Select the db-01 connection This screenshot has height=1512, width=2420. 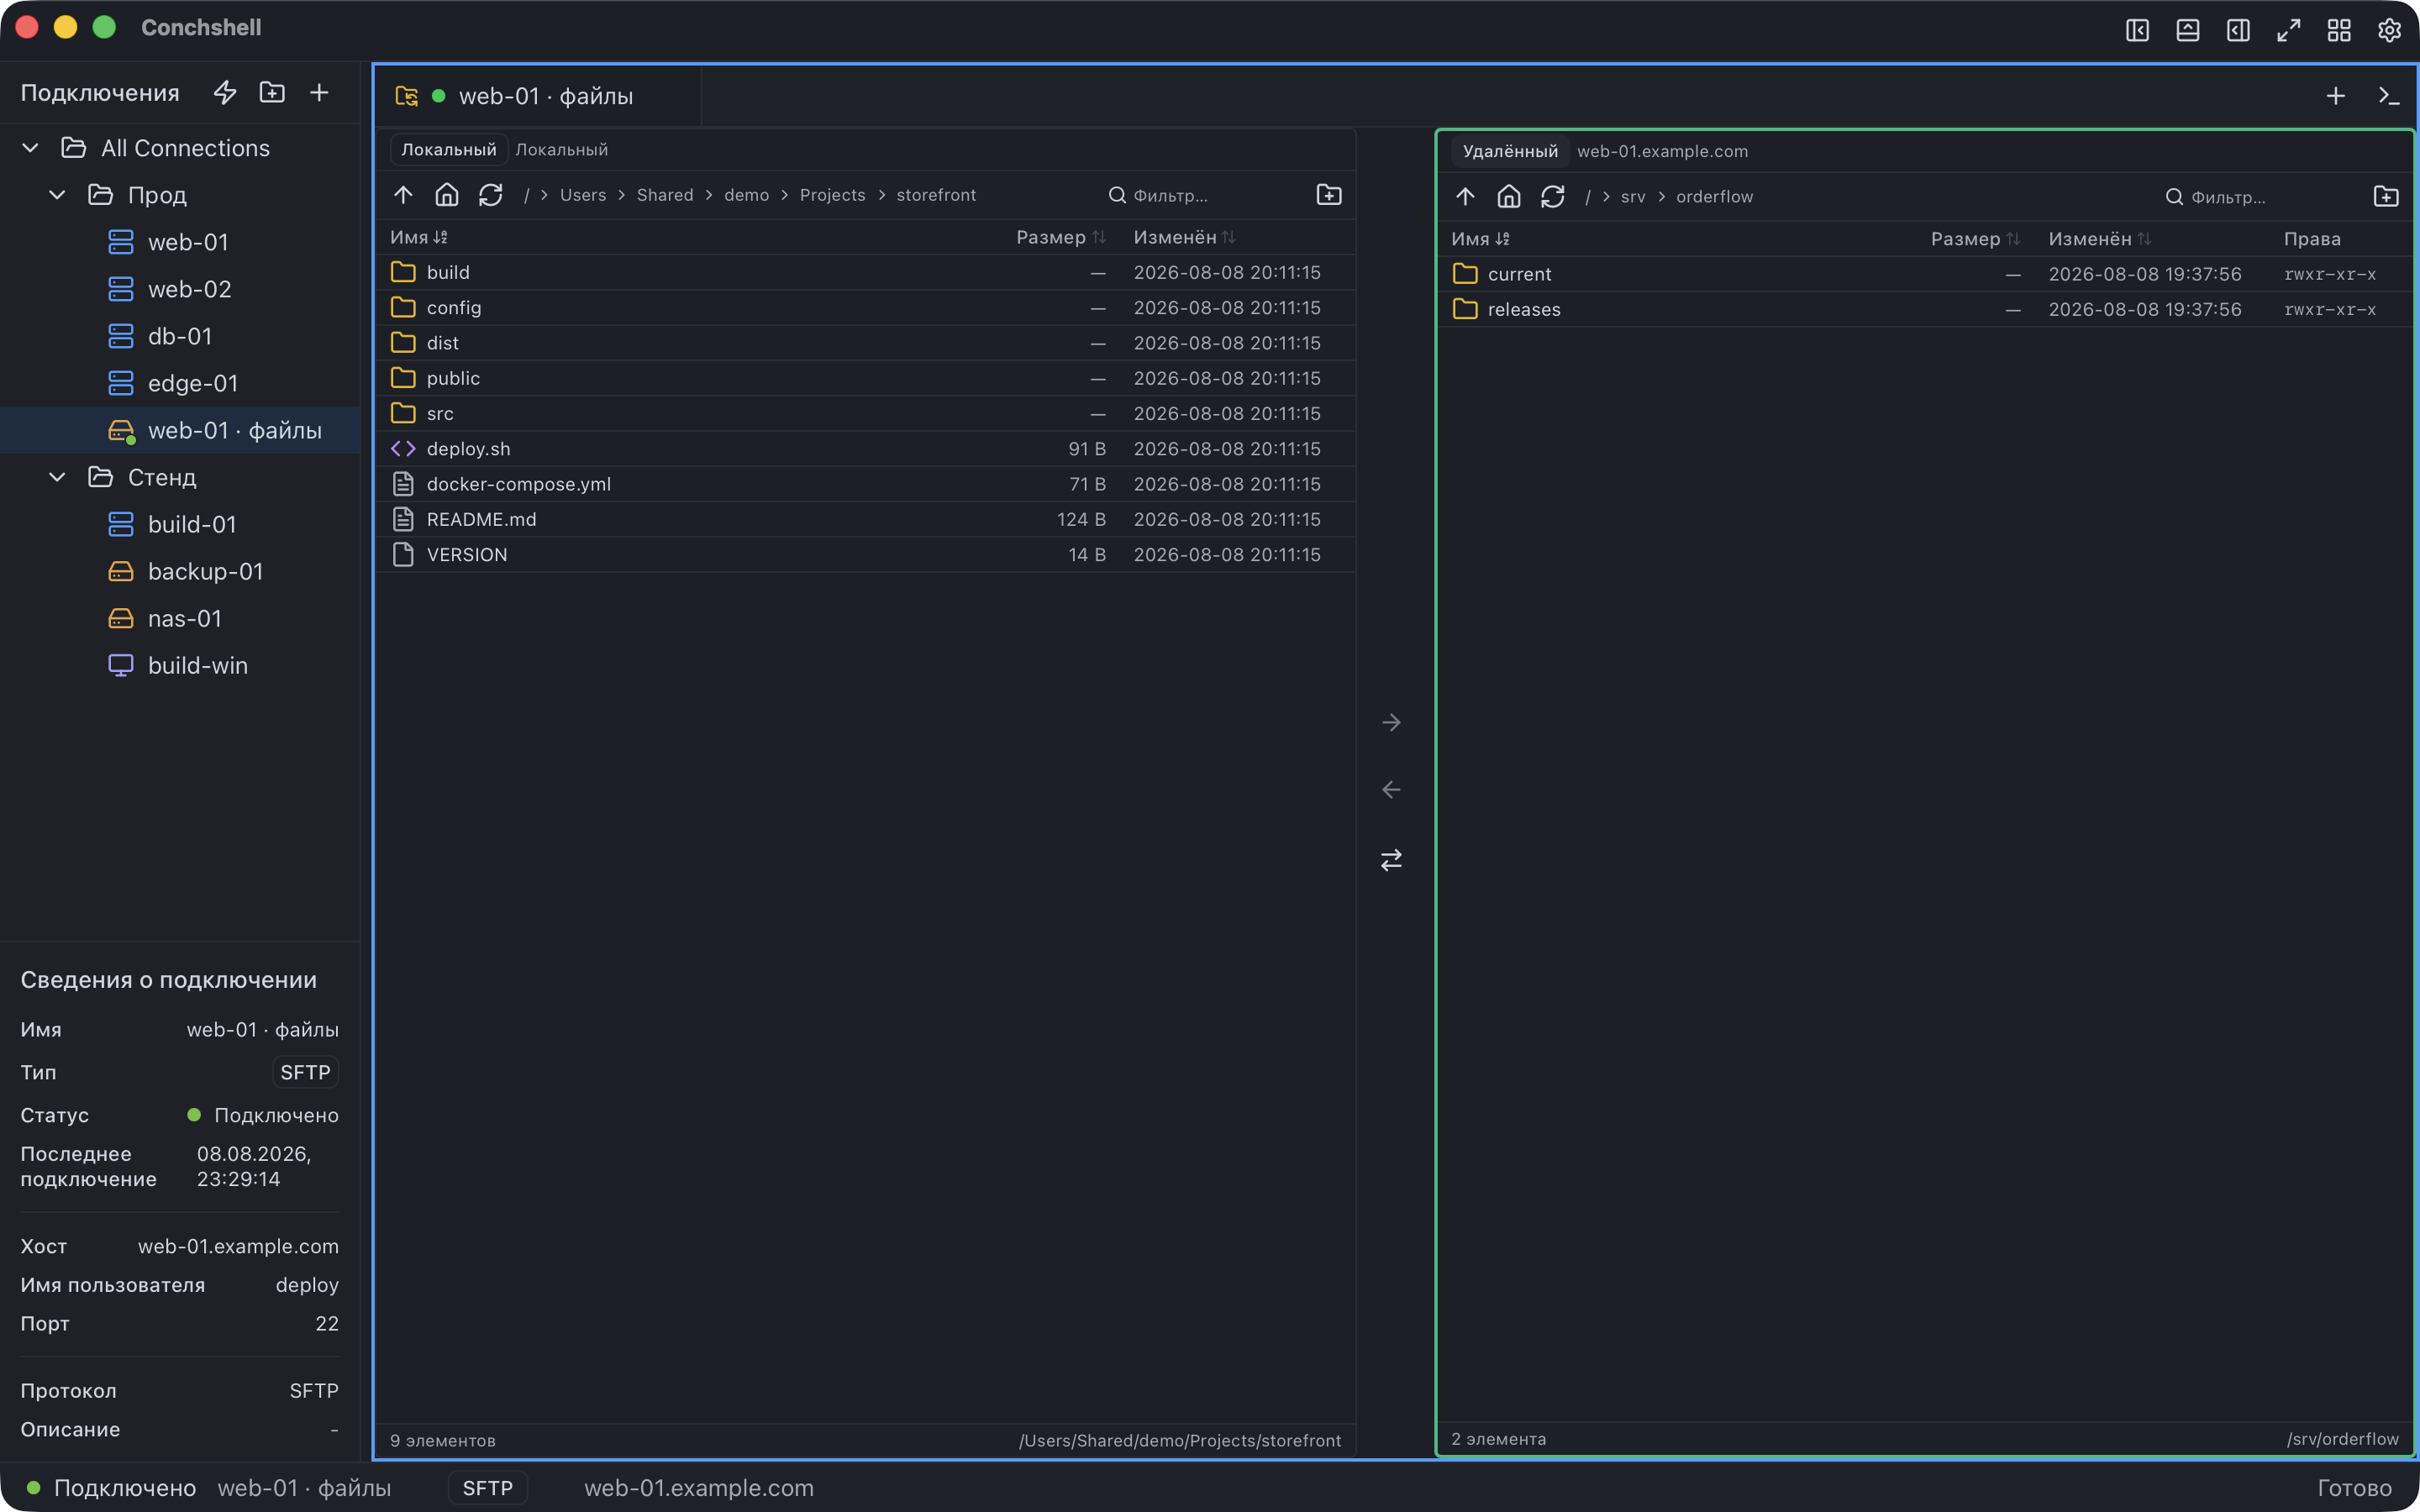coord(180,336)
